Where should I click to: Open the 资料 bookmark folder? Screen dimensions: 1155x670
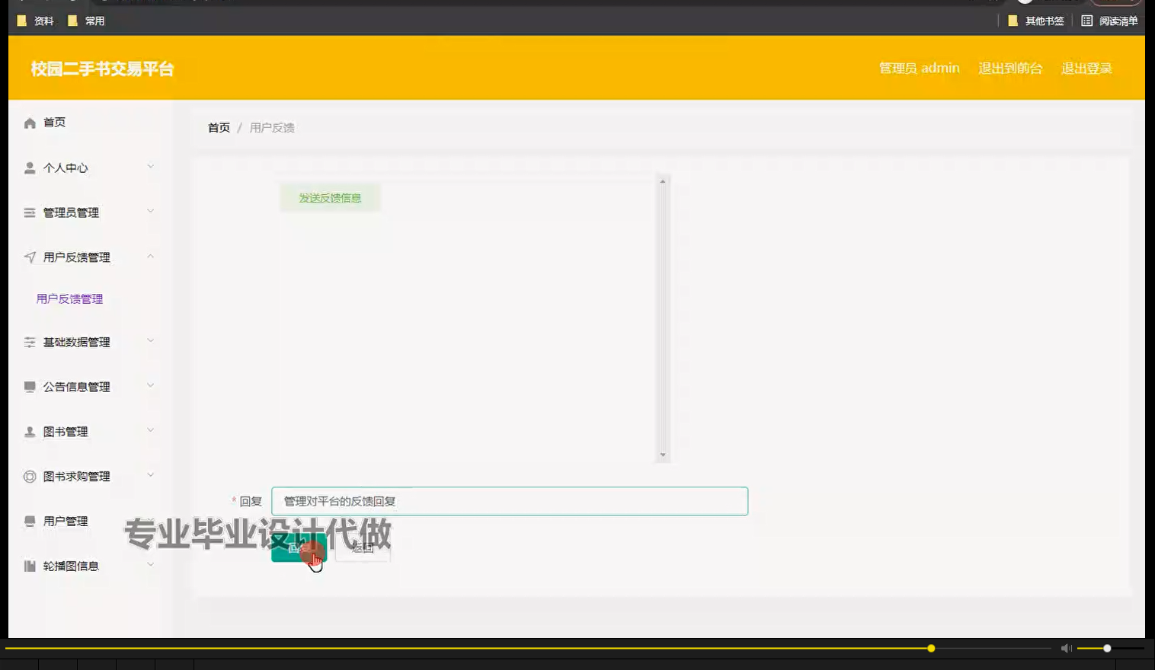coord(36,21)
